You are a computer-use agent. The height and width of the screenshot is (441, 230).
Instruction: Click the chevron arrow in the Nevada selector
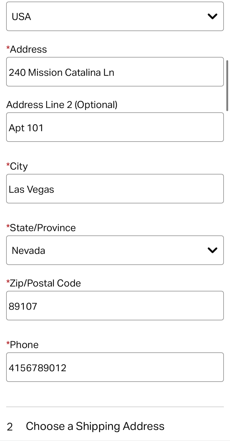pos(212,251)
